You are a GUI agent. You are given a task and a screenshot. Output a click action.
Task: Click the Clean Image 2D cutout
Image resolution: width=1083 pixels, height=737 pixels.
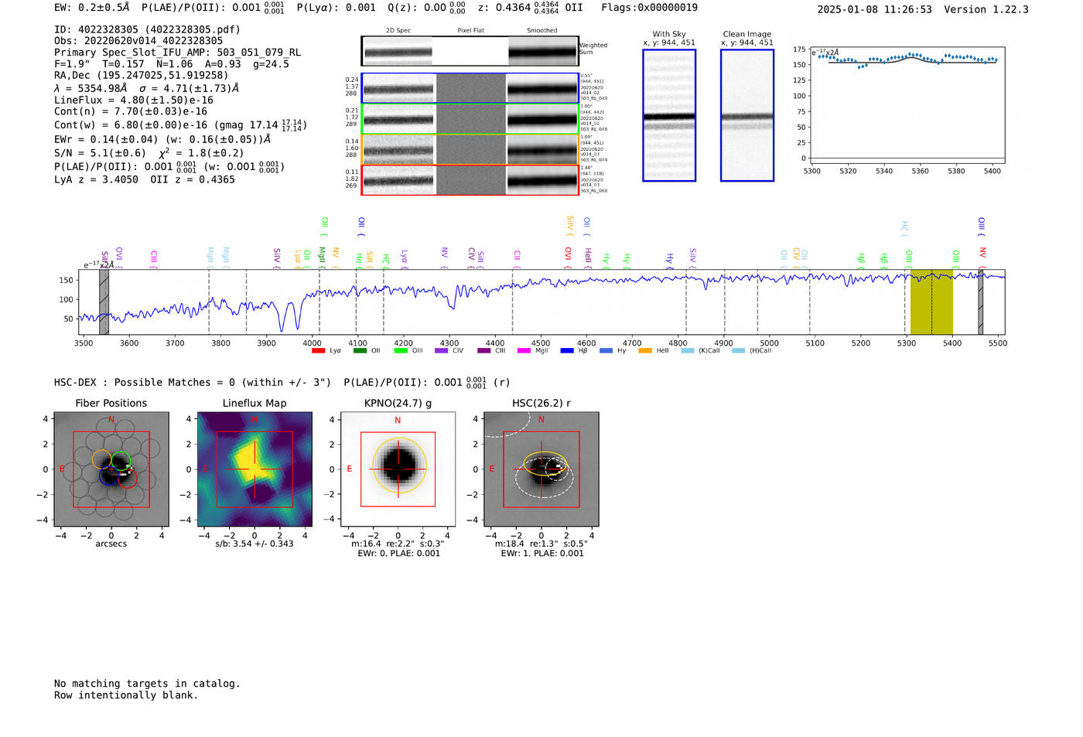[746, 115]
